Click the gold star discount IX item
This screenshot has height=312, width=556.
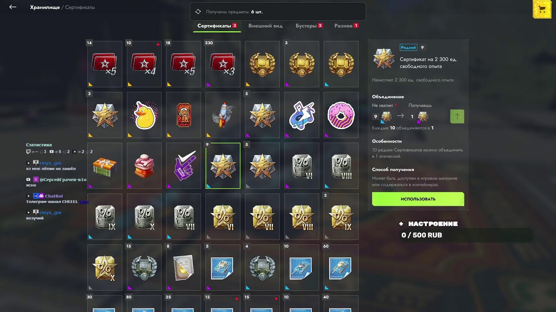pos(341,217)
